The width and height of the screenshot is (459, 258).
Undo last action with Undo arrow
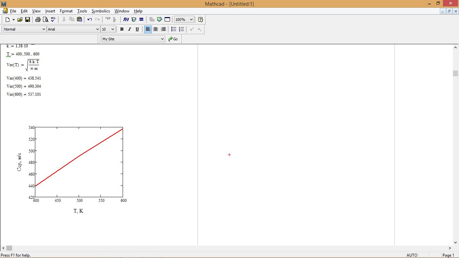pos(90,19)
